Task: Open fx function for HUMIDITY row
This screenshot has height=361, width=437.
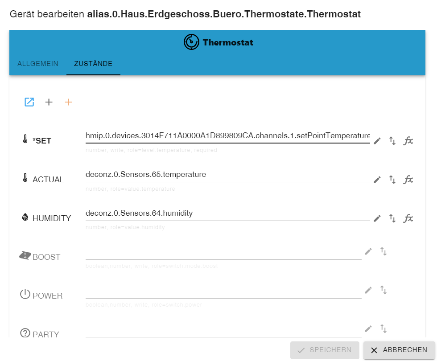Action: pos(408,218)
